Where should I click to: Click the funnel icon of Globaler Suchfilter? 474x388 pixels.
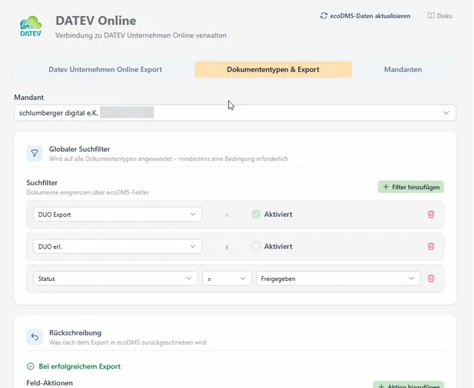pyautogui.click(x=34, y=153)
